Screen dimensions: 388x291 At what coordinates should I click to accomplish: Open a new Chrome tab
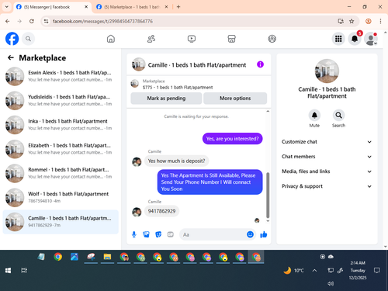click(178, 7)
